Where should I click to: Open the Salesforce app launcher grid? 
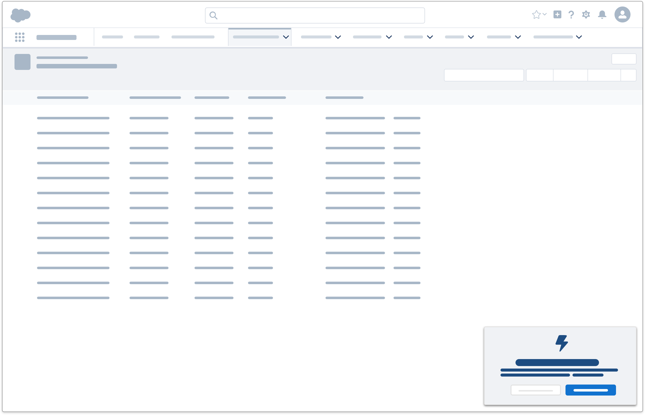(x=20, y=37)
